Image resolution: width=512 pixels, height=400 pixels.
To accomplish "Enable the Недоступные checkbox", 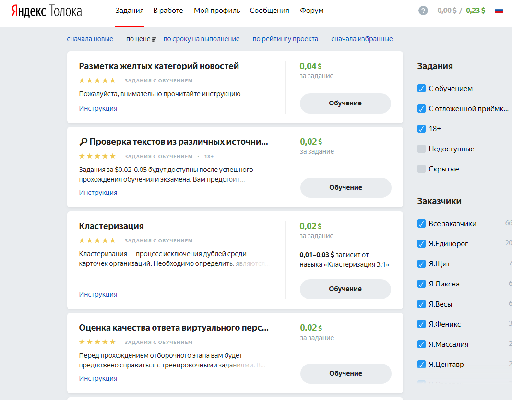I will 421,149.
